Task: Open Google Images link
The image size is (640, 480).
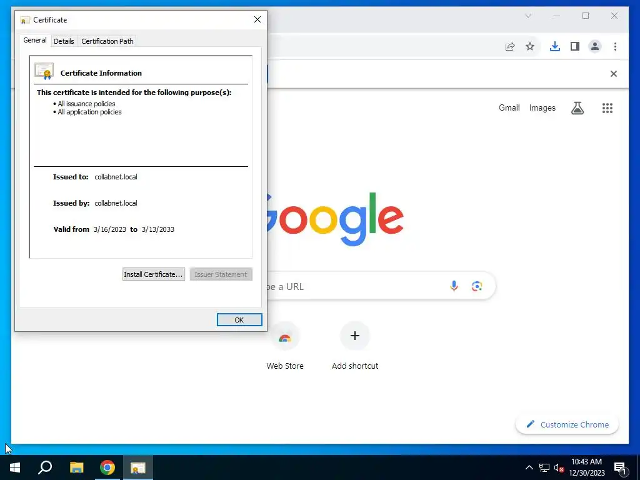Action: 542,107
